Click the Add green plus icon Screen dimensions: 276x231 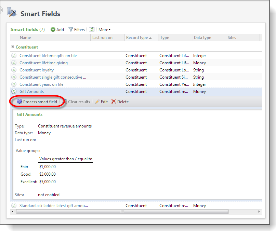click(53, 30)
